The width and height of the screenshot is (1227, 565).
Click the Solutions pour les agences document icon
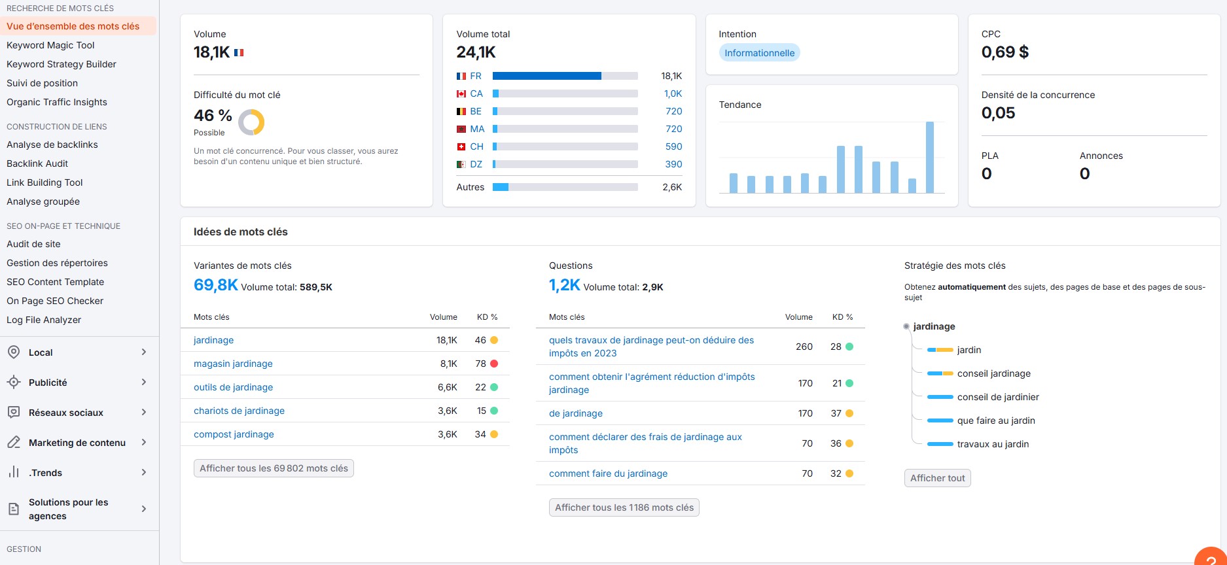(x=14, y=509)
